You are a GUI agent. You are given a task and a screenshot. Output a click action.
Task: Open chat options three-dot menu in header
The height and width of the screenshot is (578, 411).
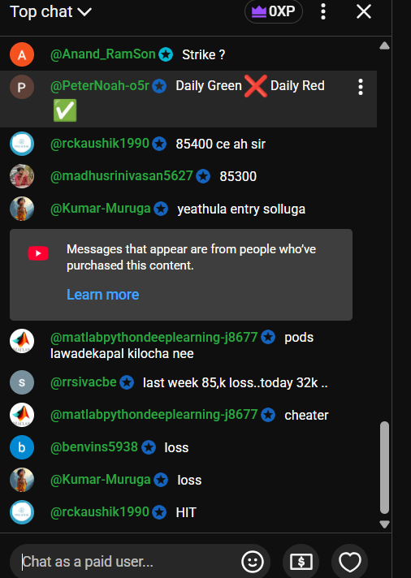click(323, 12)
